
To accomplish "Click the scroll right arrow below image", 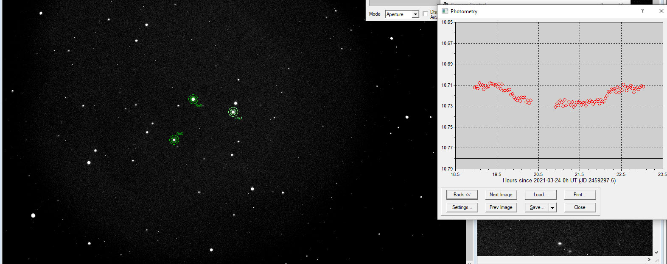I will click(649, 259).
